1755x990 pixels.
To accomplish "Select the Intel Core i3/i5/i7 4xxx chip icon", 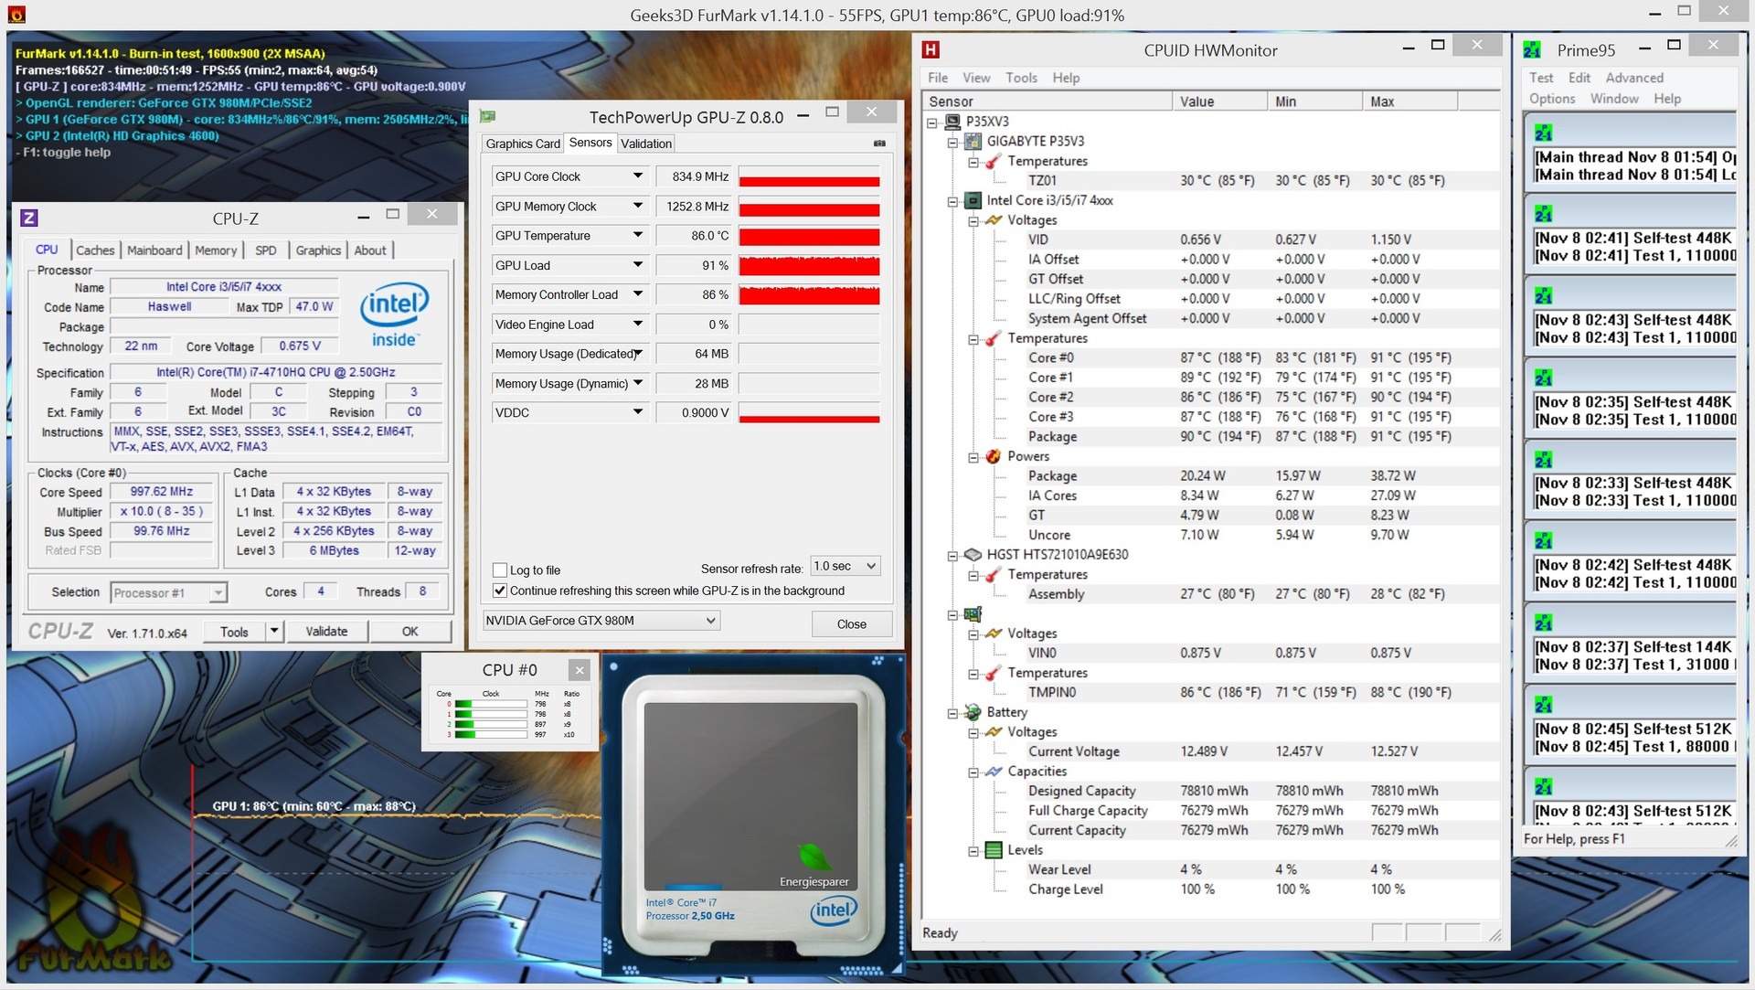I will (x=973, y=200).
